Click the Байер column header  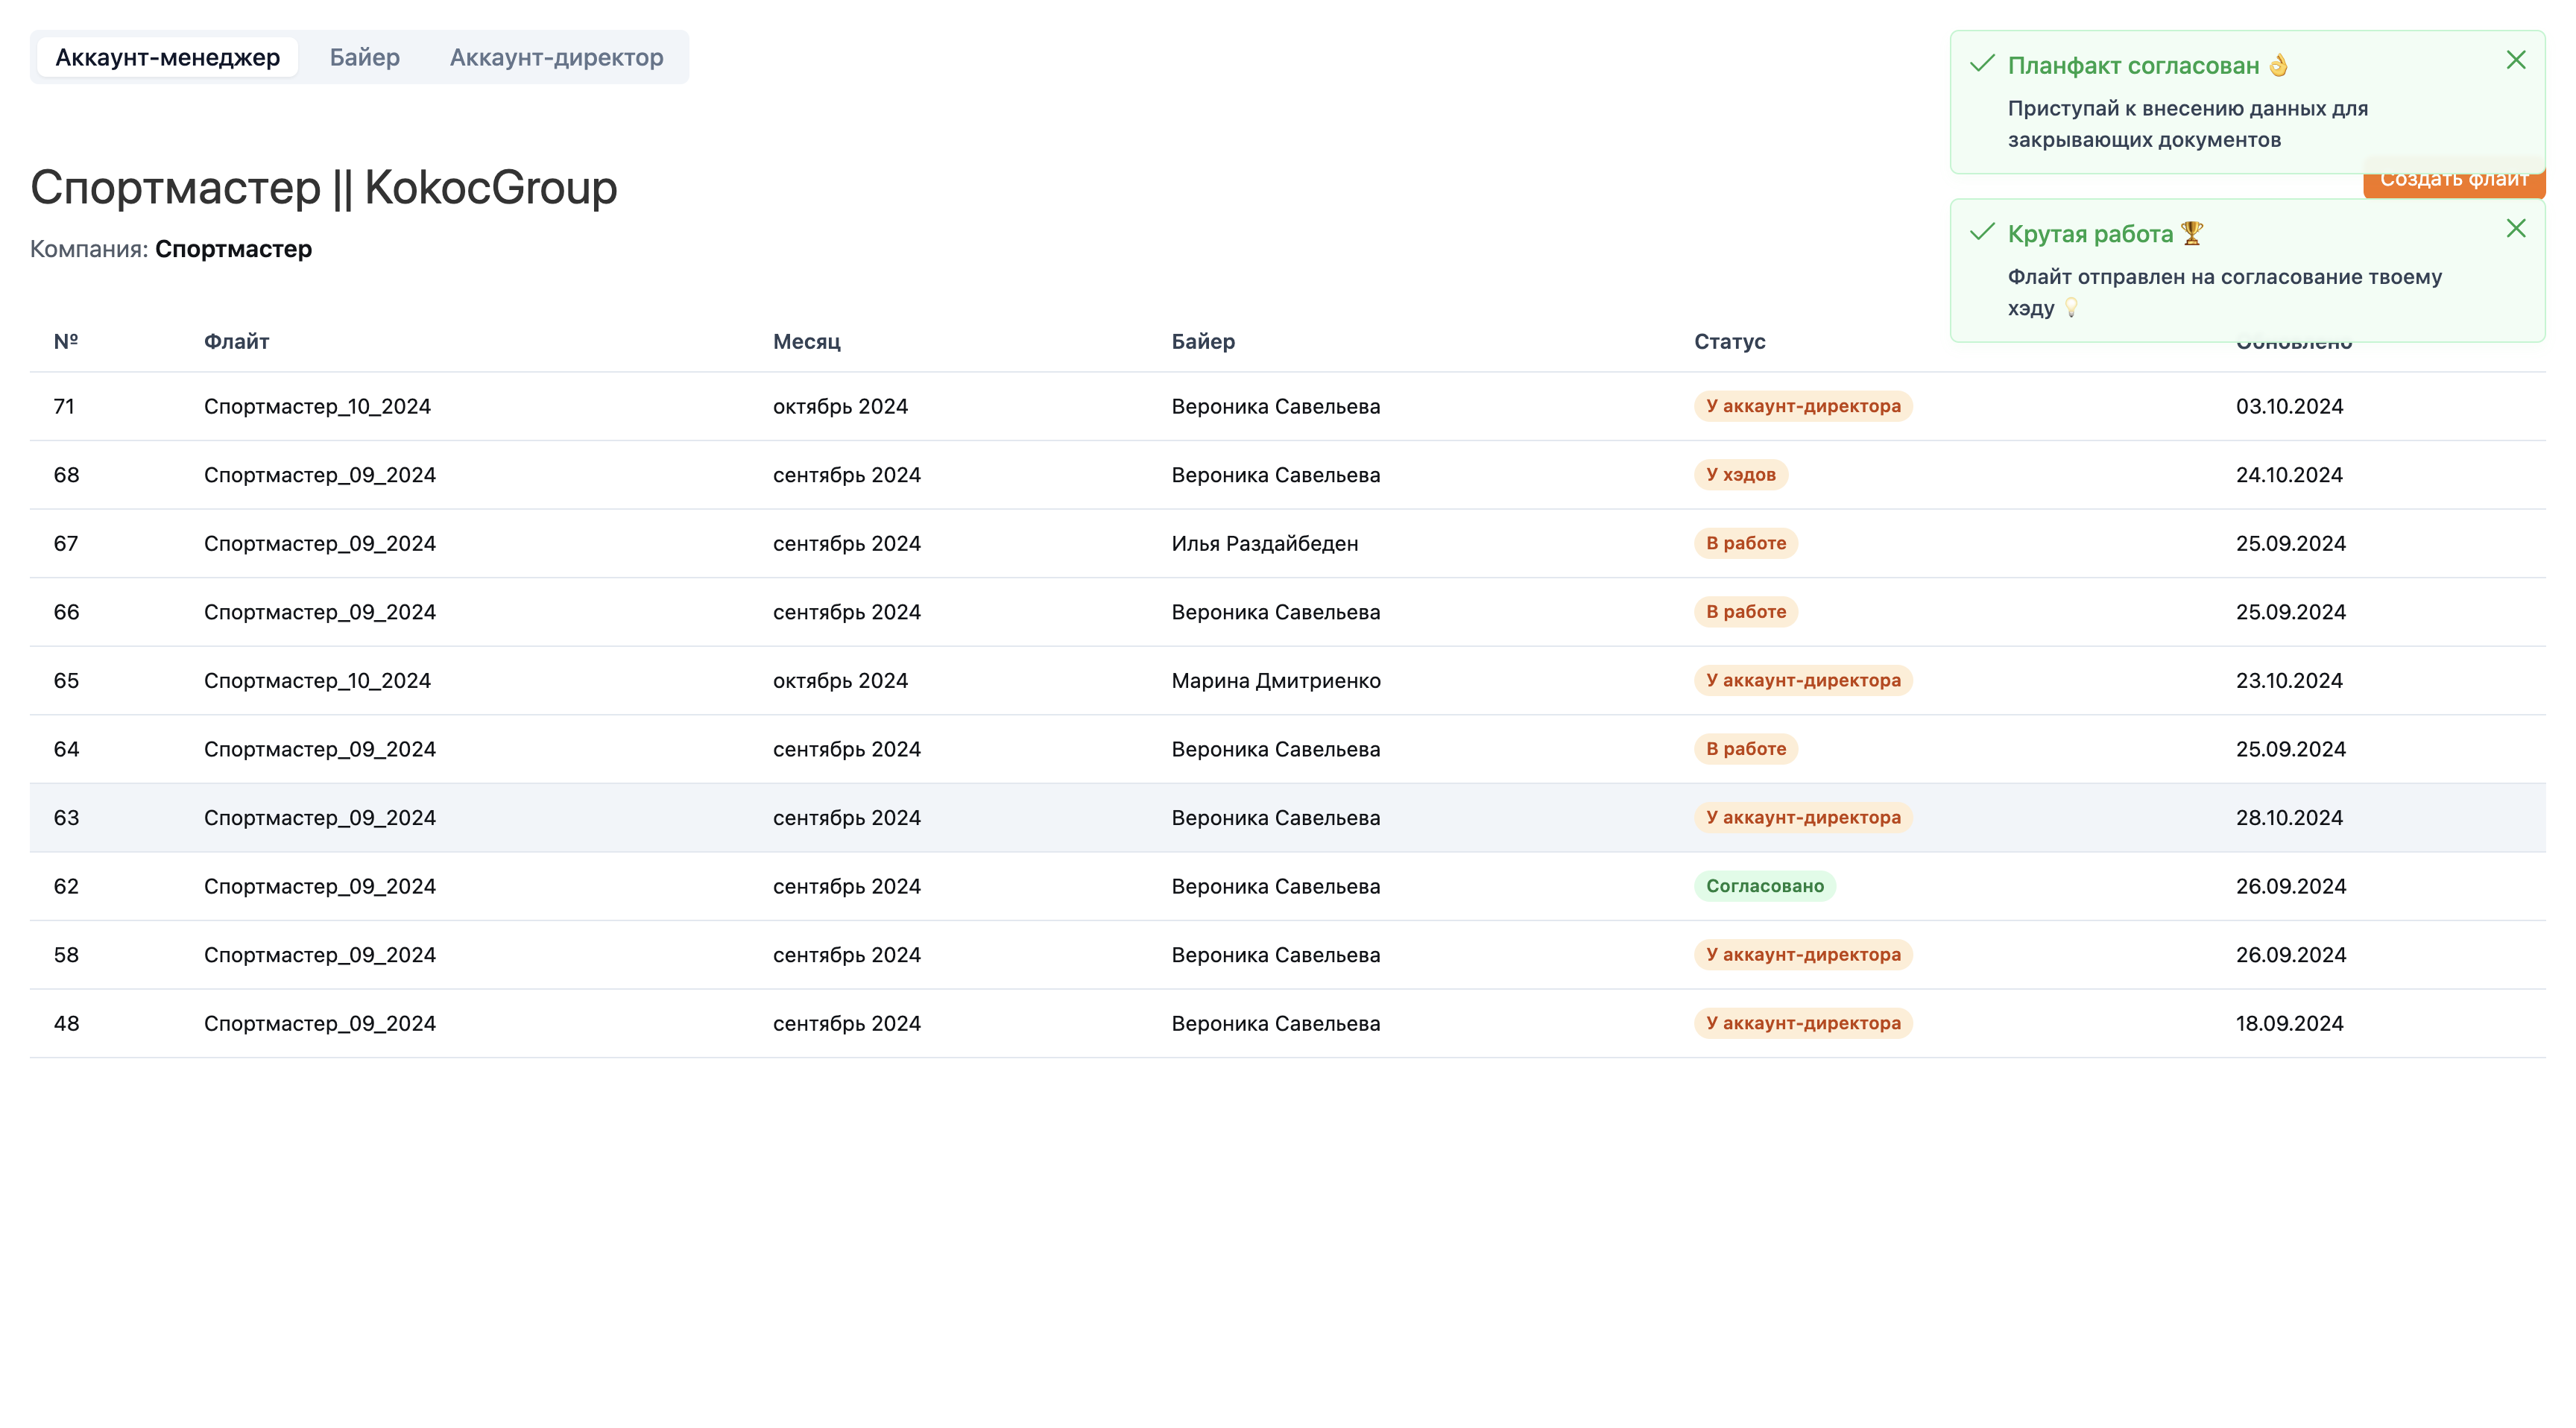click(x=1203, y=341)
